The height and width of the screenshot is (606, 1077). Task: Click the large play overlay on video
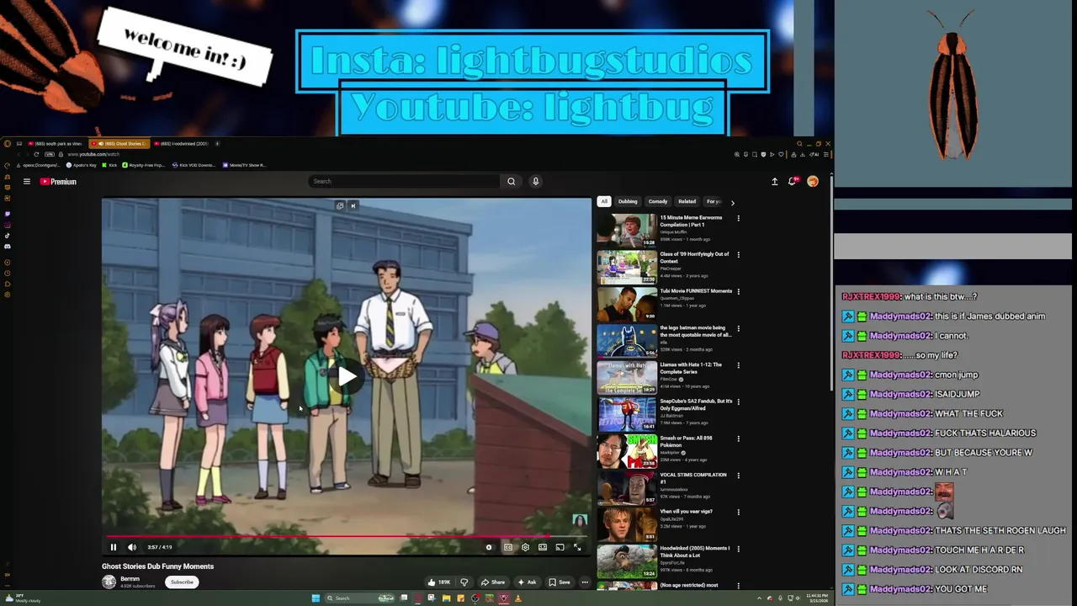point(347,376)
